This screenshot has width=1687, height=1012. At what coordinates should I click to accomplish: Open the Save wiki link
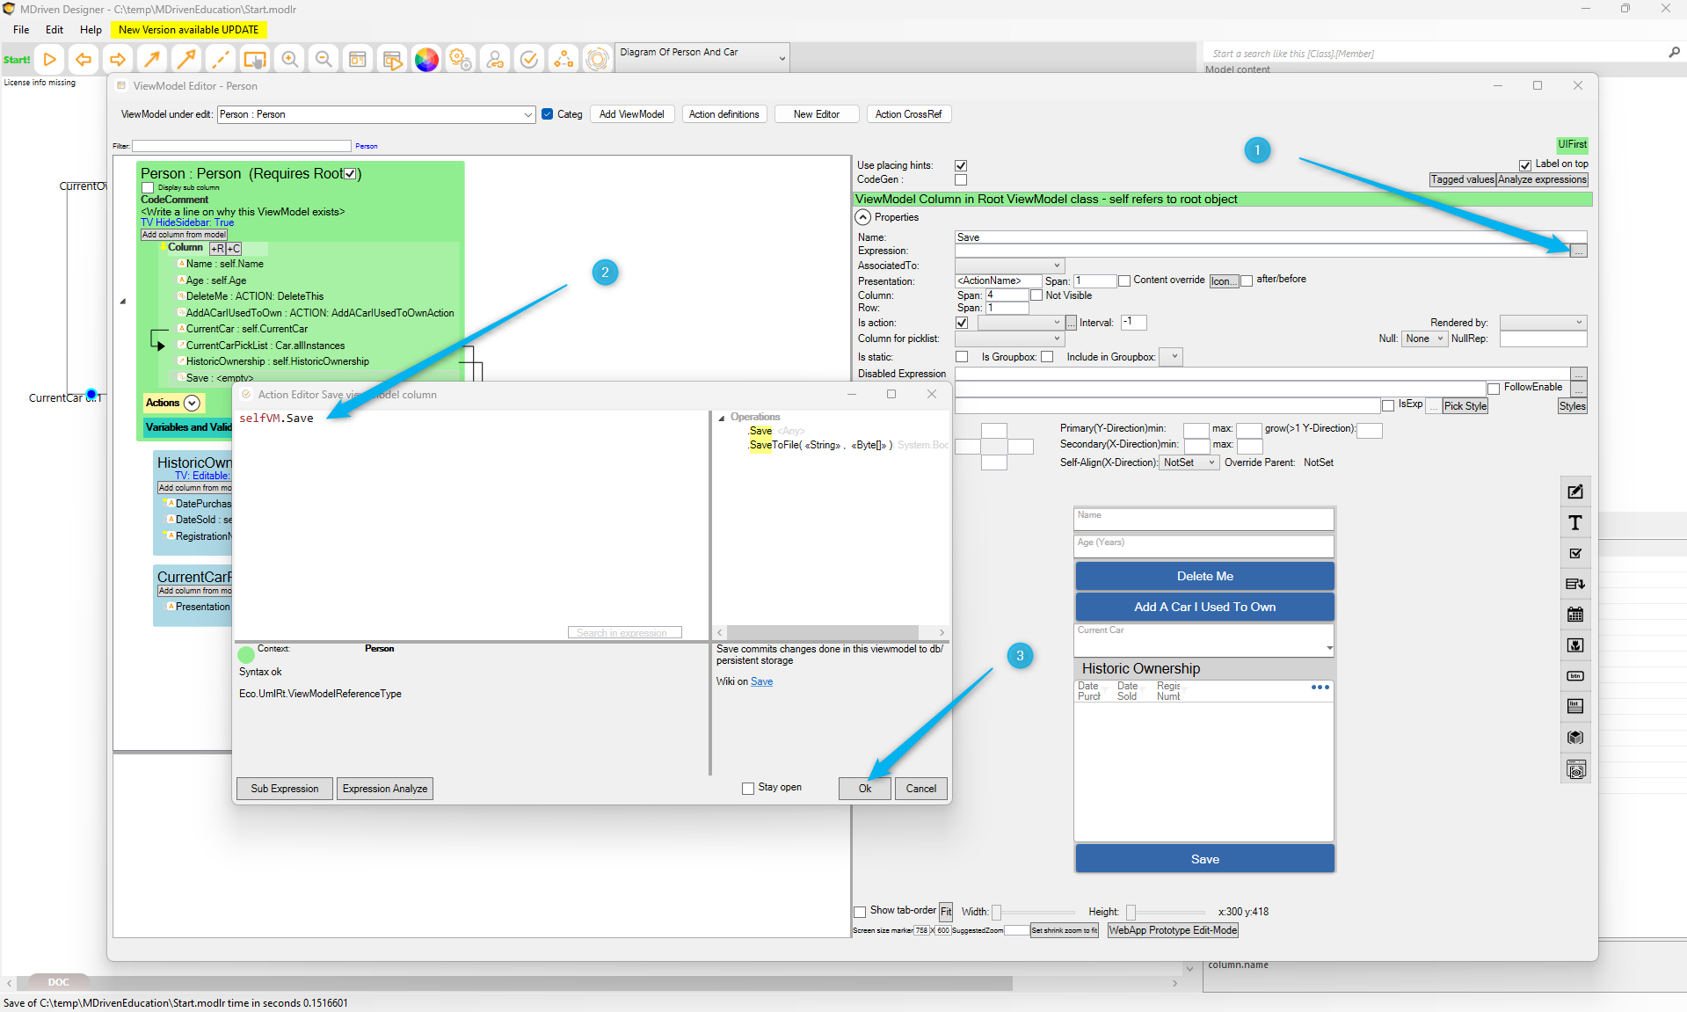761,682
